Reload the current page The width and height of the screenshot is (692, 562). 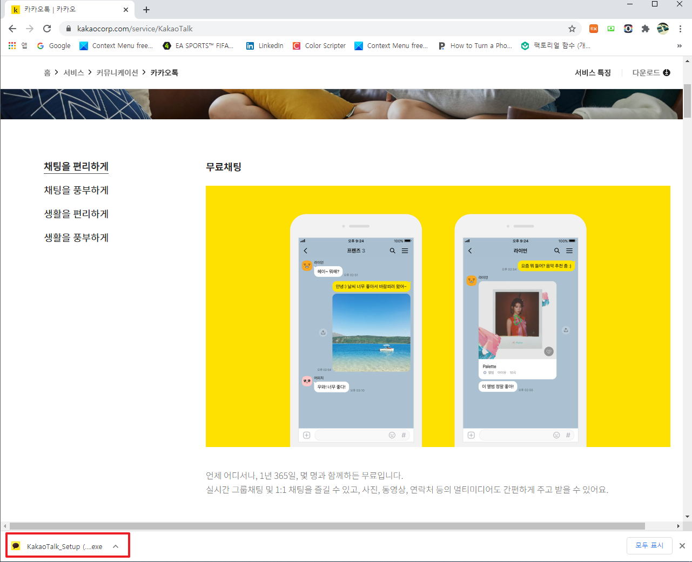(x=47, y=29)
